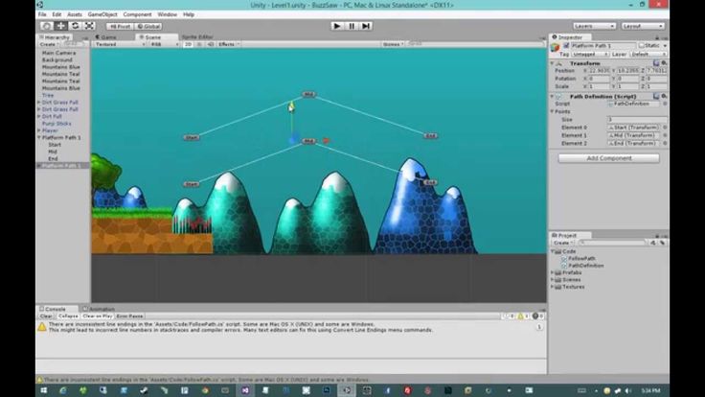Click the Play button
The height and width of the screenshot is (397, 705).
tap(337, 26)
